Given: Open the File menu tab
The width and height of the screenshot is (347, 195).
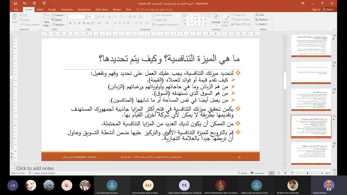Looking at the screenshot, I should 16,9.
